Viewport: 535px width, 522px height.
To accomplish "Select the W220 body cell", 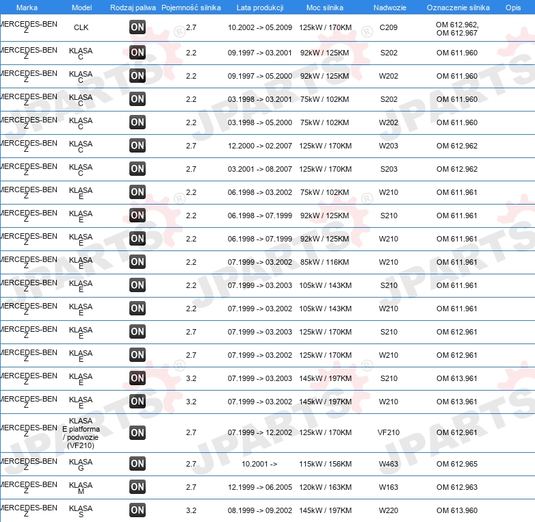I will 389,510.
